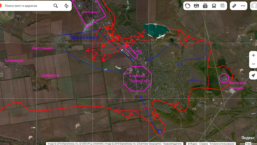Select the ruler measurement tool

235,6
